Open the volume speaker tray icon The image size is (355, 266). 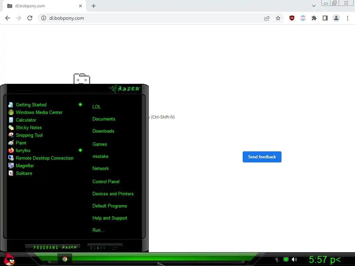click(294, 259)
